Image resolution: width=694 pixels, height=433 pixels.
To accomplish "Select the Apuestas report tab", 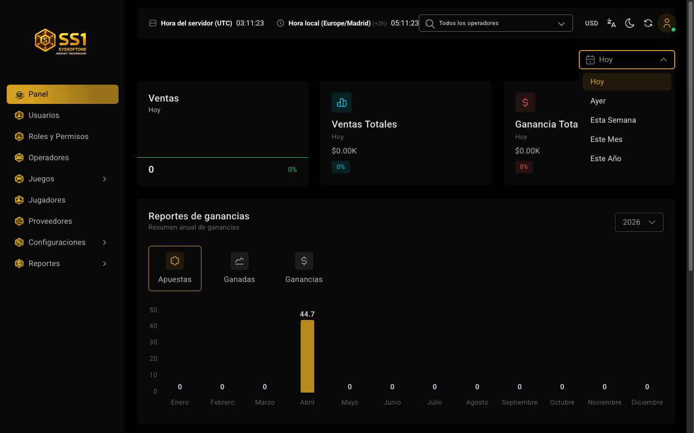I will click(175, 268).
